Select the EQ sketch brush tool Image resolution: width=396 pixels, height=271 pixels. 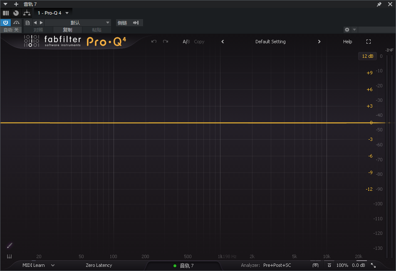pos(10,245)
